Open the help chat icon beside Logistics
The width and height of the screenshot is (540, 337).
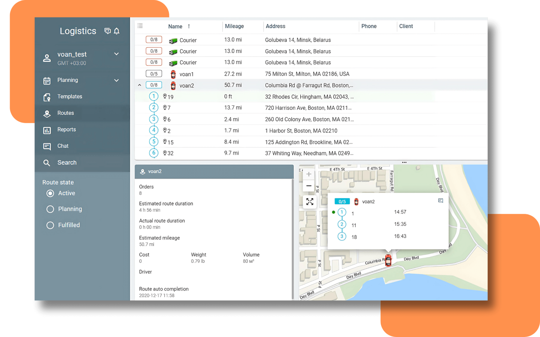coord(107,31)
